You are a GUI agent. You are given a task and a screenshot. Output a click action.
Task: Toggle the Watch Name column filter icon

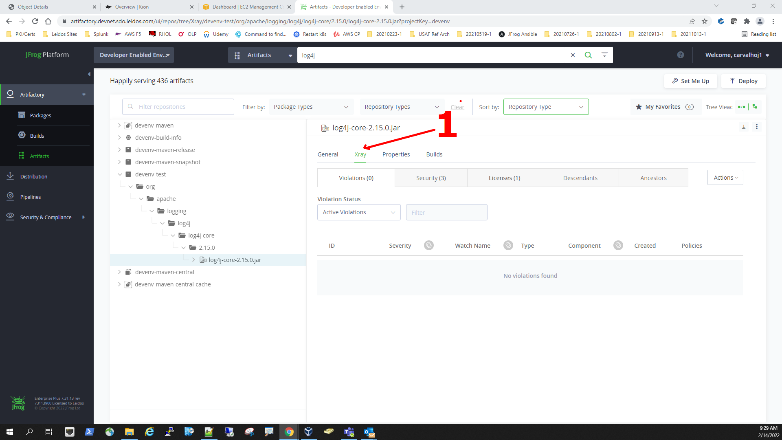click(x=508, y=245)
